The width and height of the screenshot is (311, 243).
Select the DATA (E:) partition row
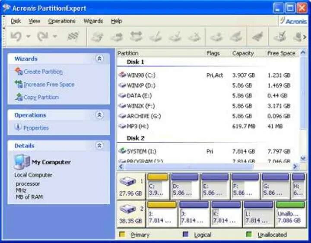(208, 96)
